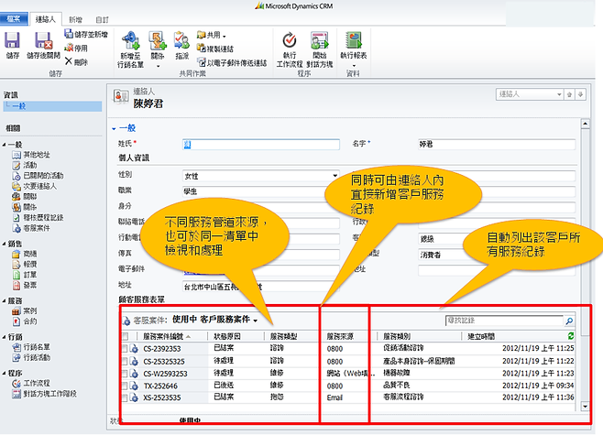Open 行銷活動 in the sidebar

[x=31, y=357]
